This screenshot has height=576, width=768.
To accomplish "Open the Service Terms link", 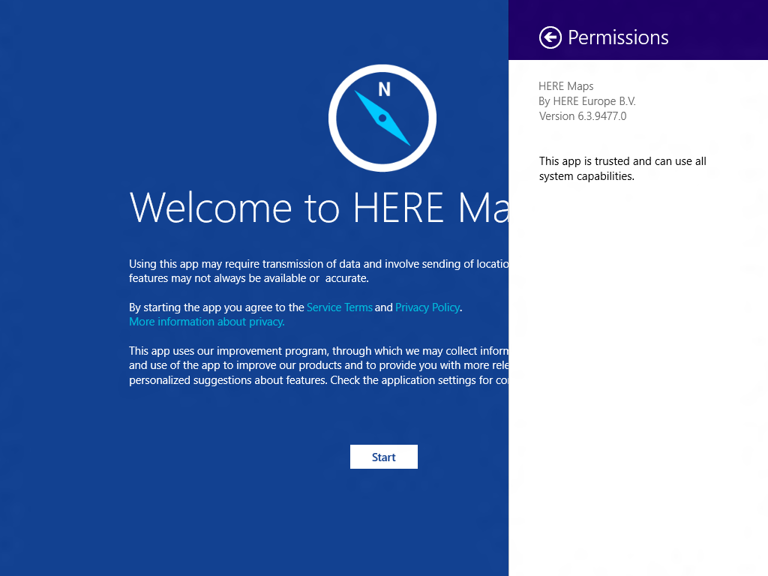I will tap(340, 307).
